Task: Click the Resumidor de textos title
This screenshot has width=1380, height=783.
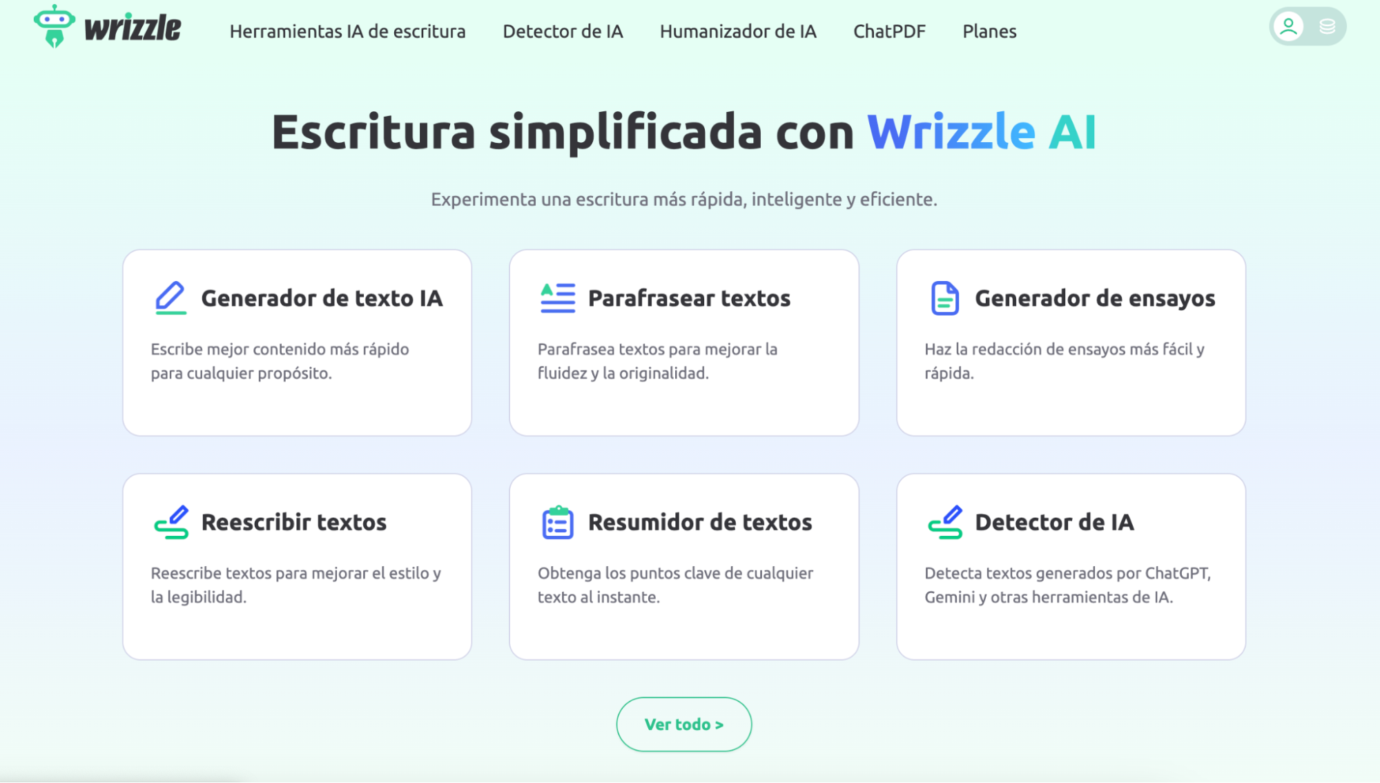Action: click(700, 522)
